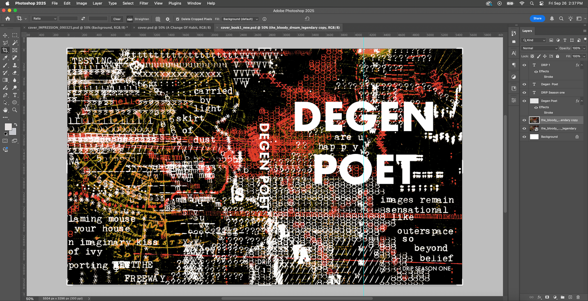Image resolution: width=588 pixels, height=301 pixels.
Task: Click the blue Share button
Action: [537, 18]
